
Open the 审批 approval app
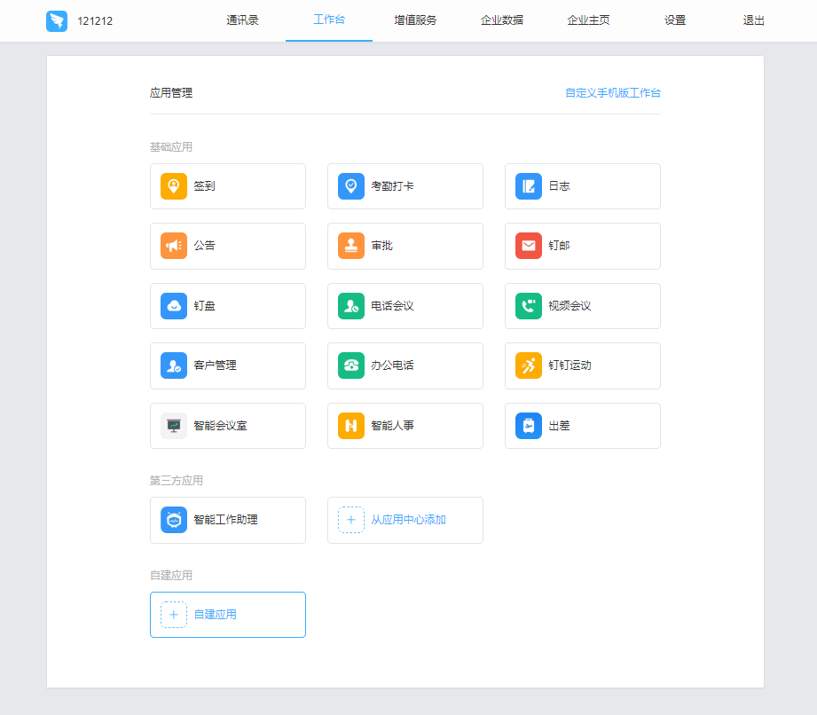[x=405, y=246]
